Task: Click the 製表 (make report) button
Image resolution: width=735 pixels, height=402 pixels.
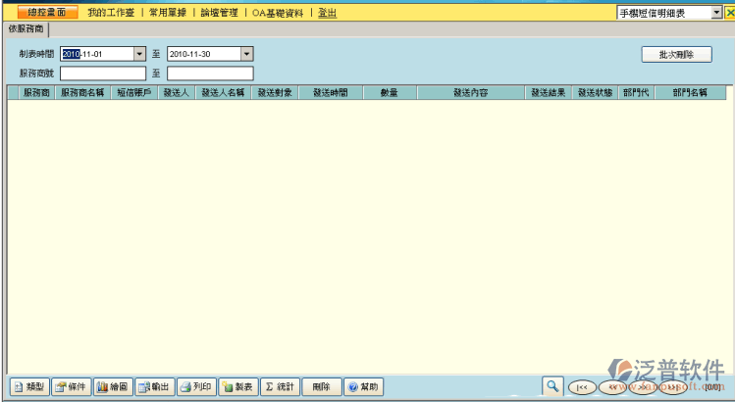Action: 238,386
